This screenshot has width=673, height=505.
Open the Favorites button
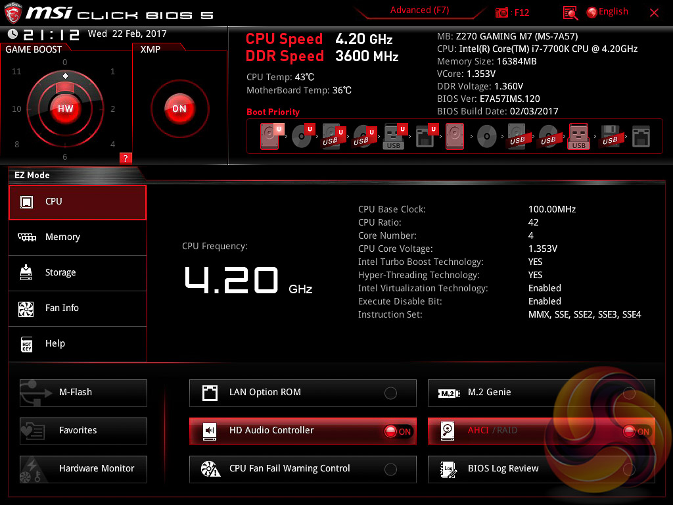[x=83, y=431]
